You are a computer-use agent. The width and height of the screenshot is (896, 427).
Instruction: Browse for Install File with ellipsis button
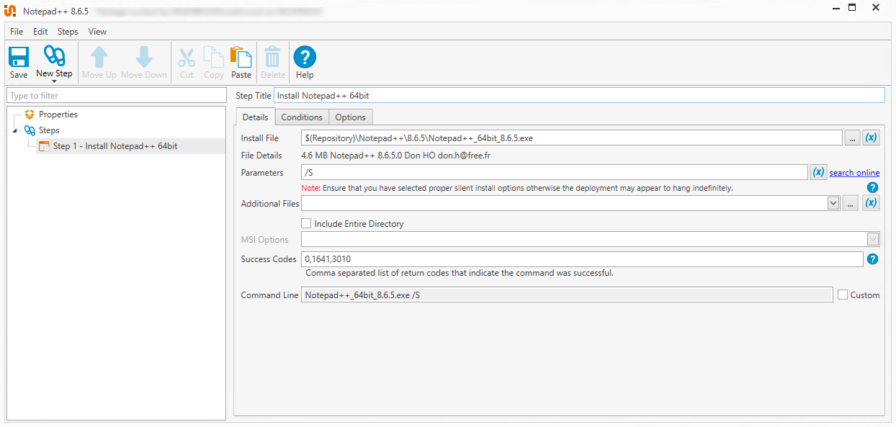pyautogui.click(x=852, y=138)
